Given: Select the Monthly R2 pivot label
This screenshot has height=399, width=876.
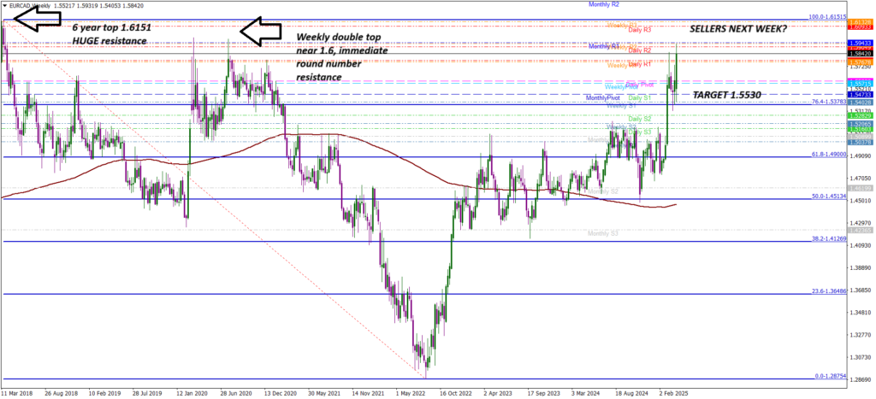Looking at the screenshot, I should (x=605, y=4).
